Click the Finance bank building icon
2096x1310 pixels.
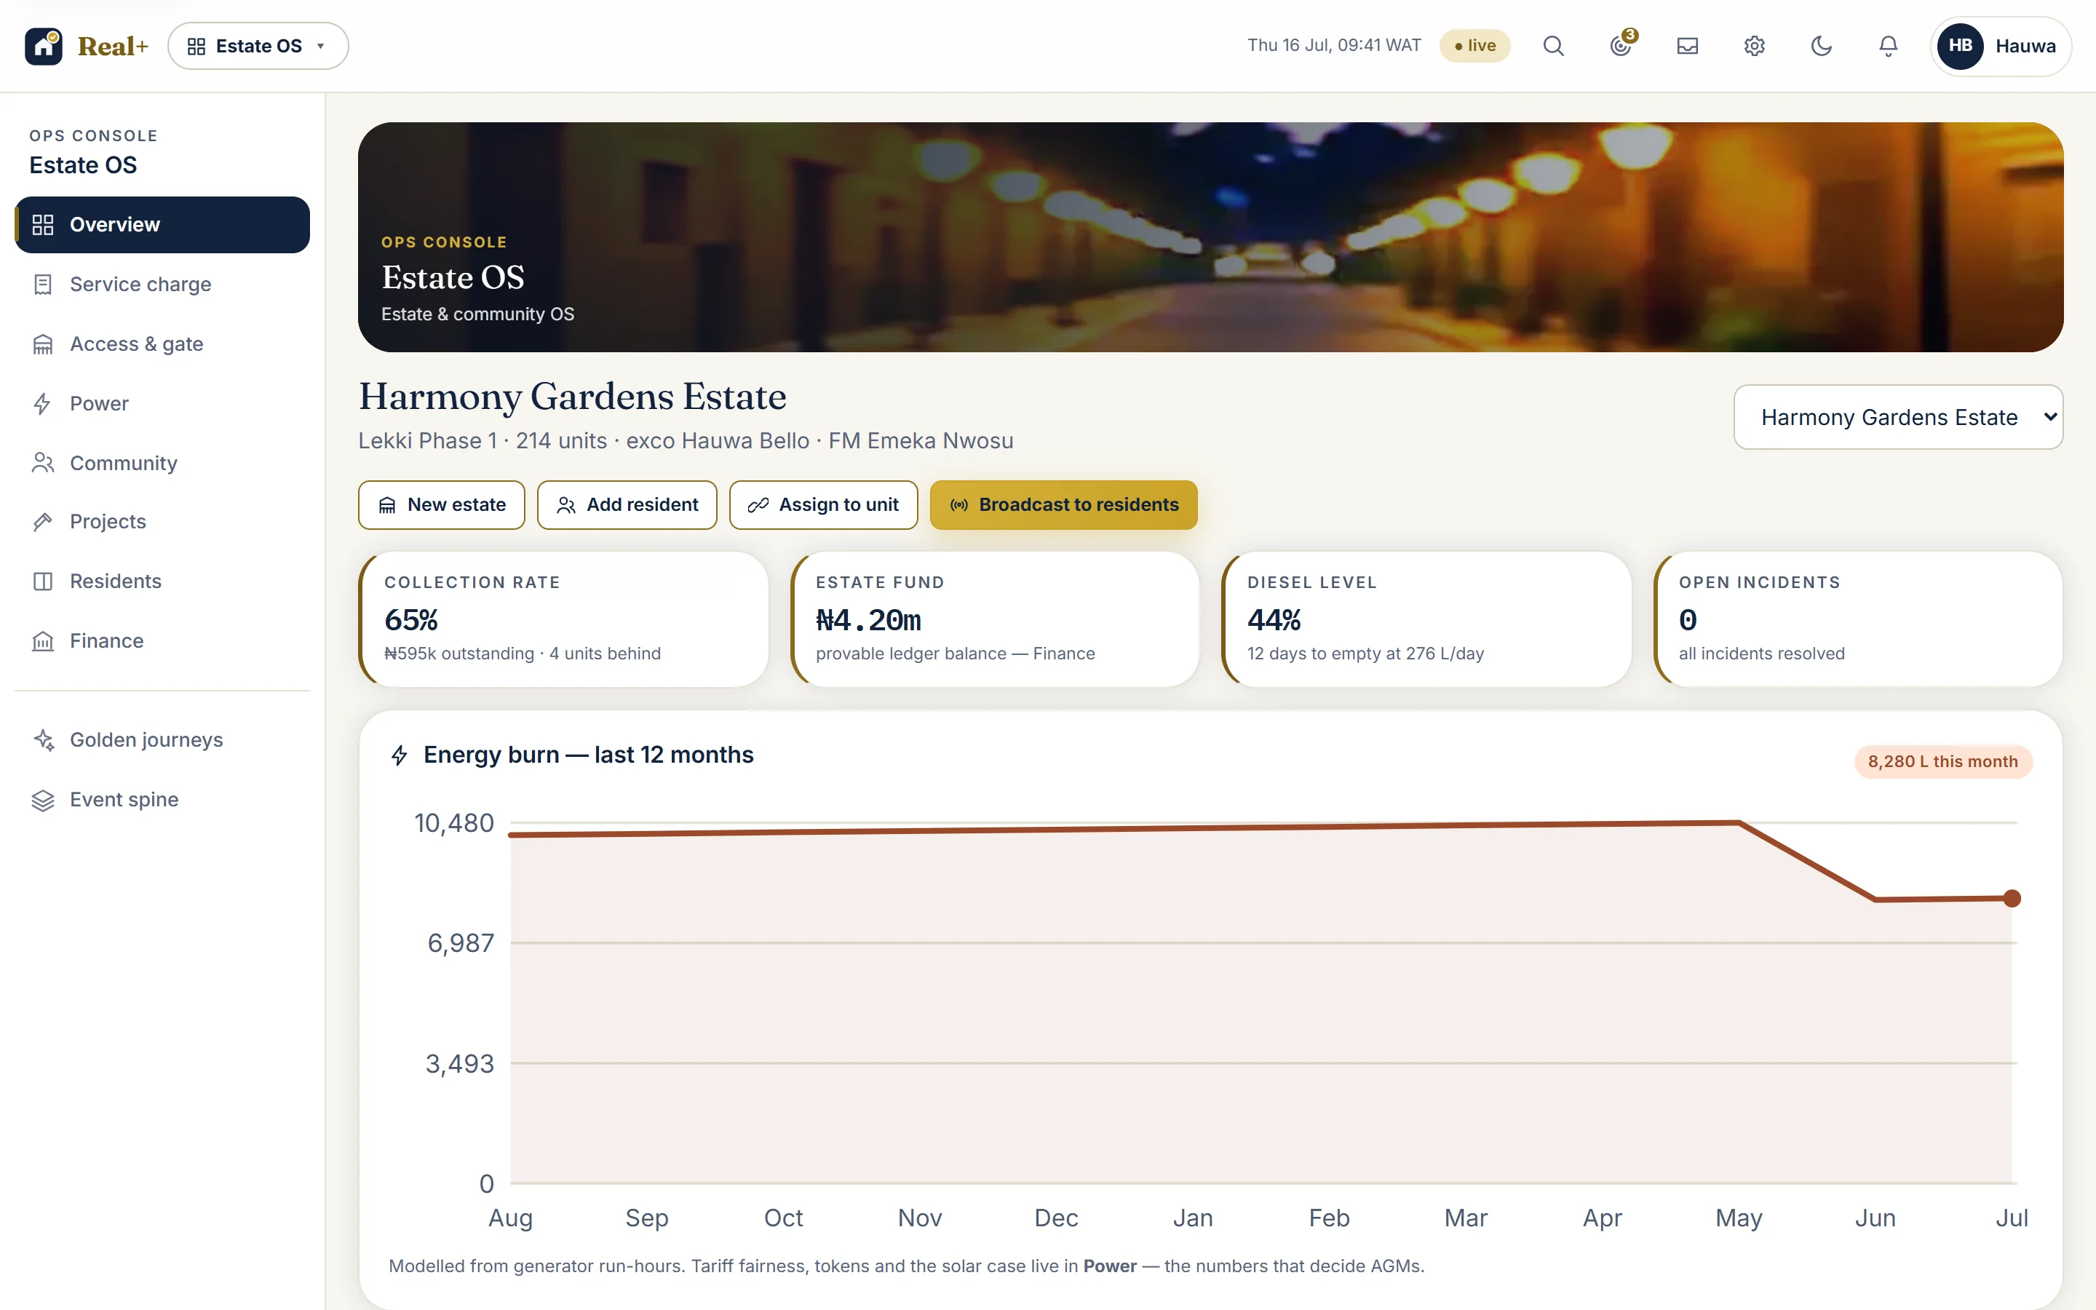pos(42,641)
